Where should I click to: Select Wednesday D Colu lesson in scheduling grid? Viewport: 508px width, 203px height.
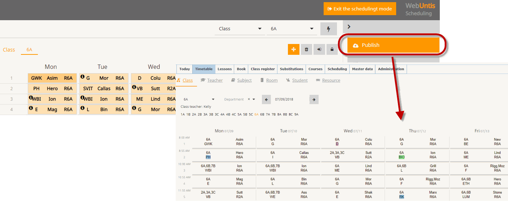point(154,78)
